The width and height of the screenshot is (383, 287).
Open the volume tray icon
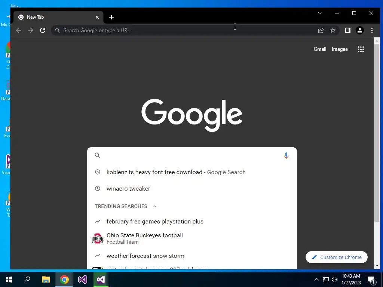point(334,280)
